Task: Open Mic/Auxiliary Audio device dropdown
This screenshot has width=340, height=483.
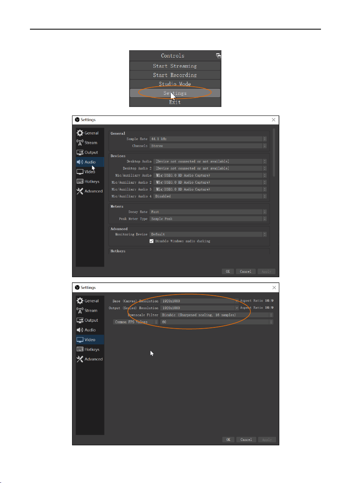Action: (210, 175)
